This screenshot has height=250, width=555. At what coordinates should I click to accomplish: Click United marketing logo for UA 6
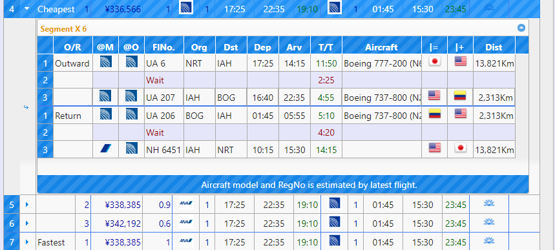click(x=106, y=61)
